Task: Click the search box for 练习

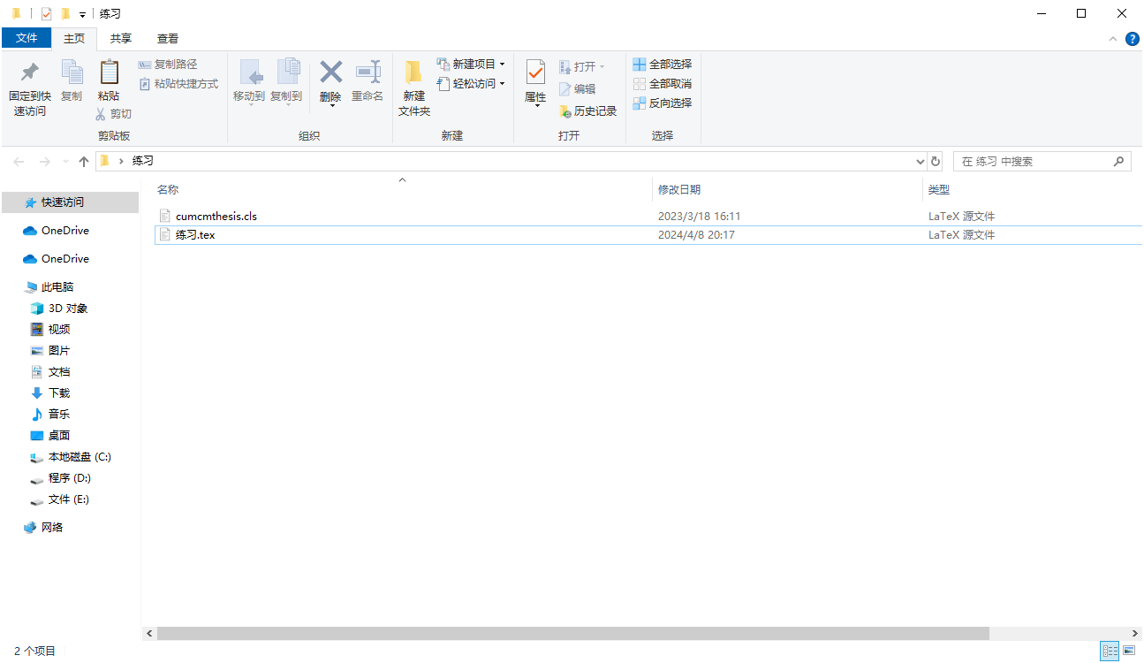Action: point(1032,162)
